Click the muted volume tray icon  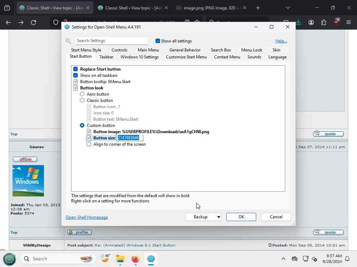click(314, 259)
